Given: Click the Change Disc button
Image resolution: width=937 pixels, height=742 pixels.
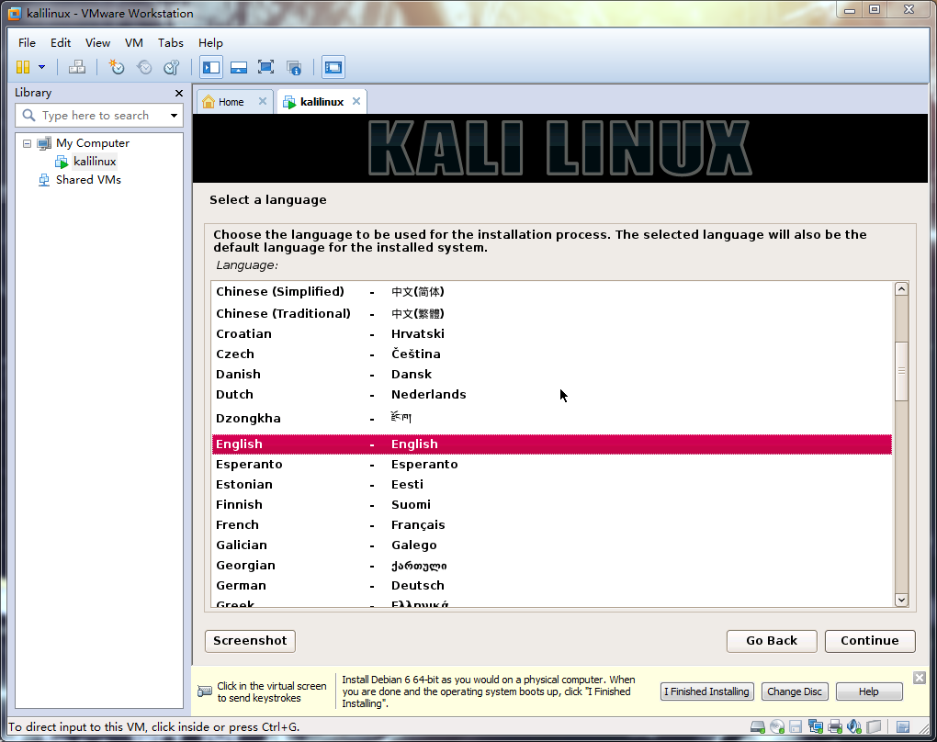Looking at the screenshot, I should 795,691.
